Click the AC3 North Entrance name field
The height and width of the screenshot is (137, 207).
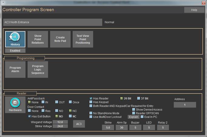[x=53, y=22]
